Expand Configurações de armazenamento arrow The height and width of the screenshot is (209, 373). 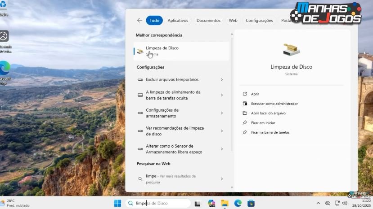222,113
